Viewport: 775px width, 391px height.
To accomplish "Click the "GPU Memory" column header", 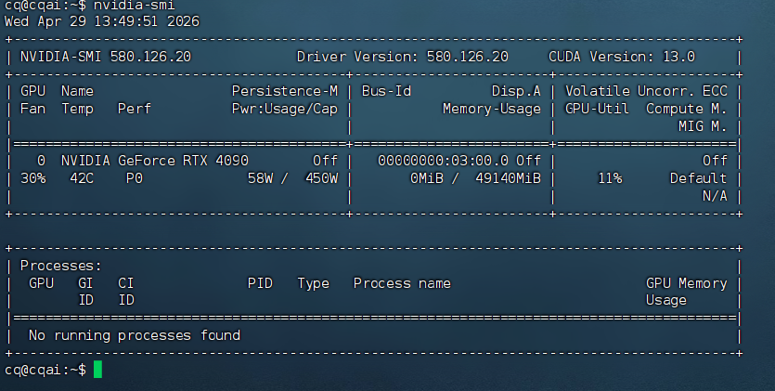I will pyautogui.click(x=687, y=283).
